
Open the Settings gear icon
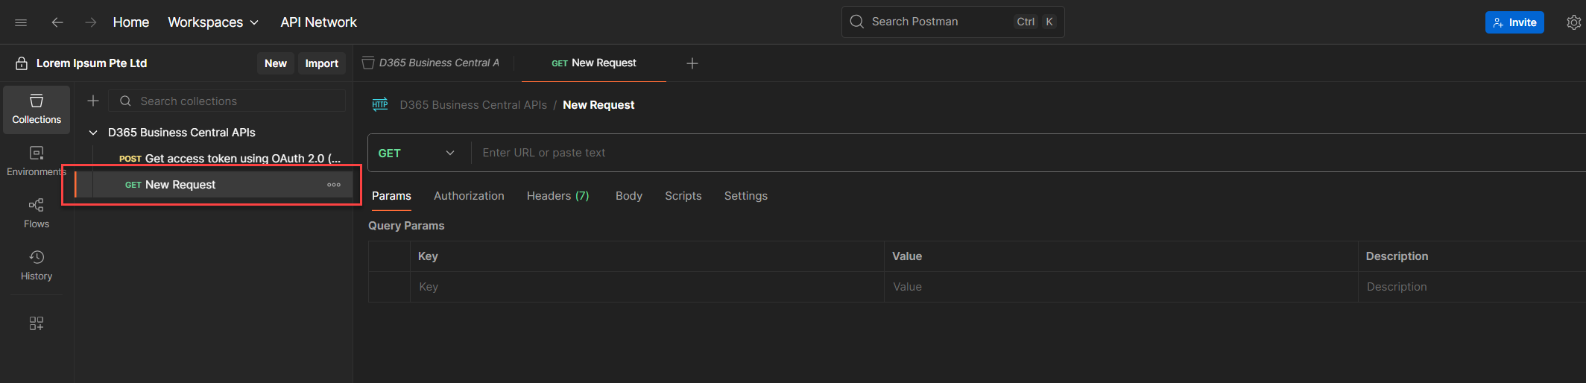(1573, 22)
